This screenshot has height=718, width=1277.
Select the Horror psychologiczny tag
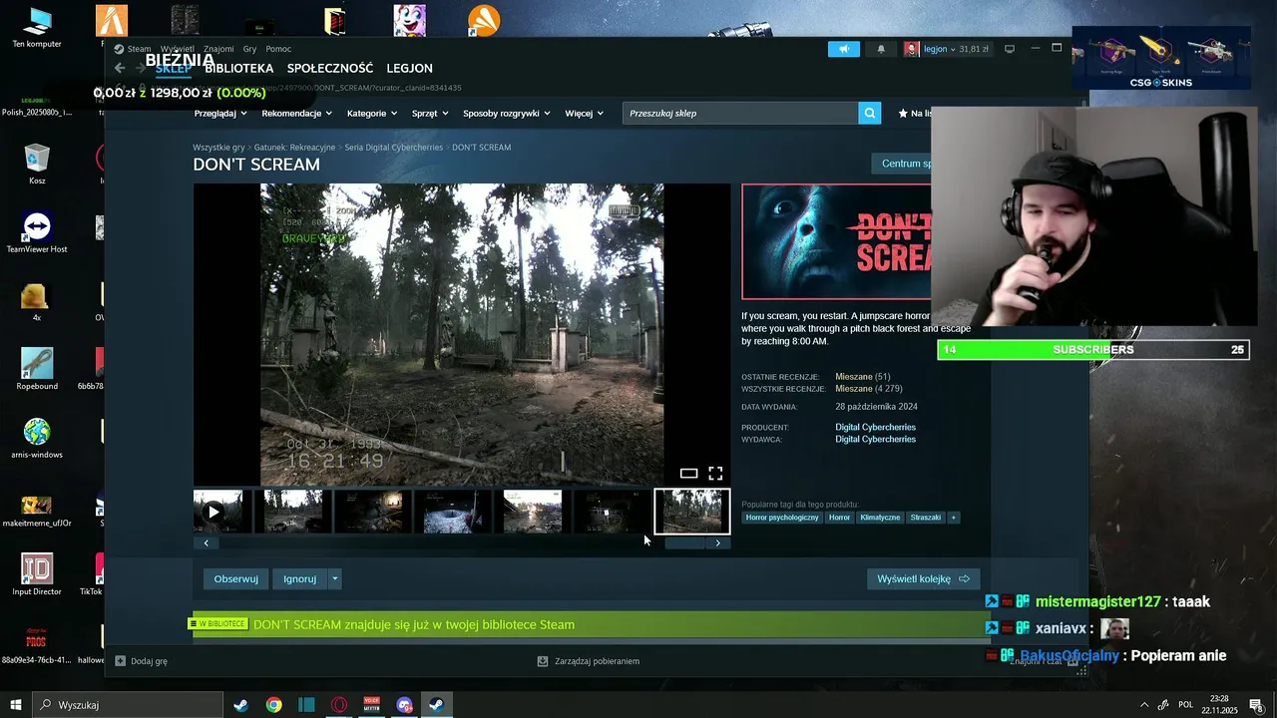pyautogui.click(x=782, y=518)
